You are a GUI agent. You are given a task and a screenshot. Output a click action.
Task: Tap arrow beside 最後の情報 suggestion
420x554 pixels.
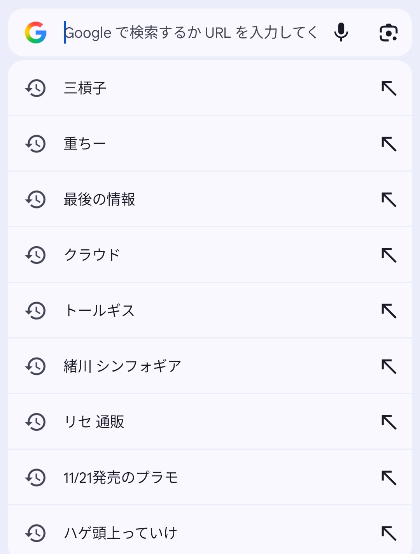coord(389,200)
